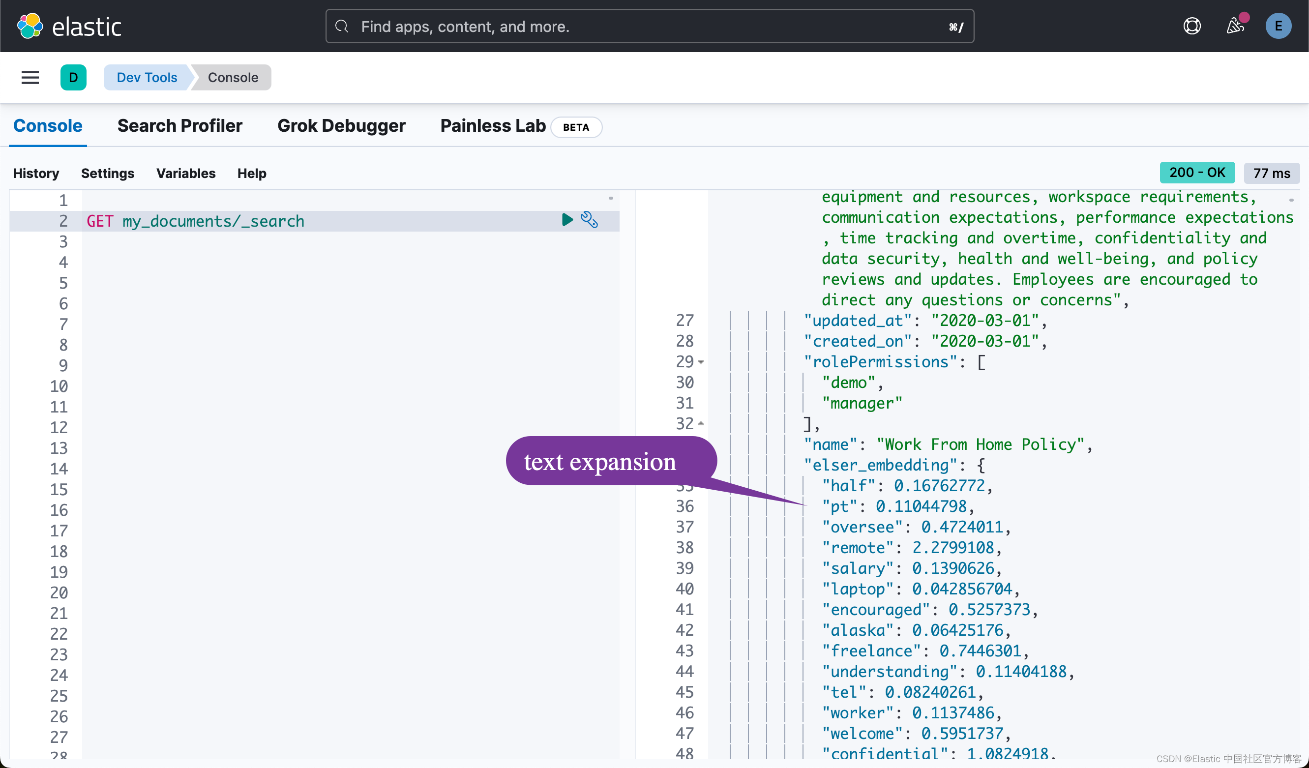
Task: Click the D deployment badge next to breadcrumbs
Action: pos(73,77)
